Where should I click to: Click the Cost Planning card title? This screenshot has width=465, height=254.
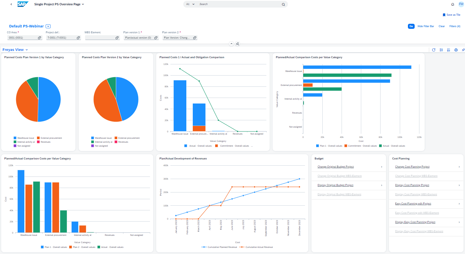tap(401, 159)
